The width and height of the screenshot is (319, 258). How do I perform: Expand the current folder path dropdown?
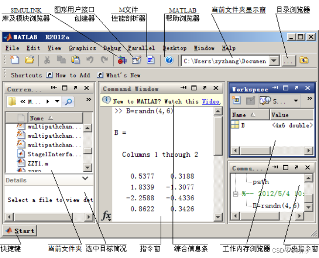pyautogui.click(x=274, y=61)
